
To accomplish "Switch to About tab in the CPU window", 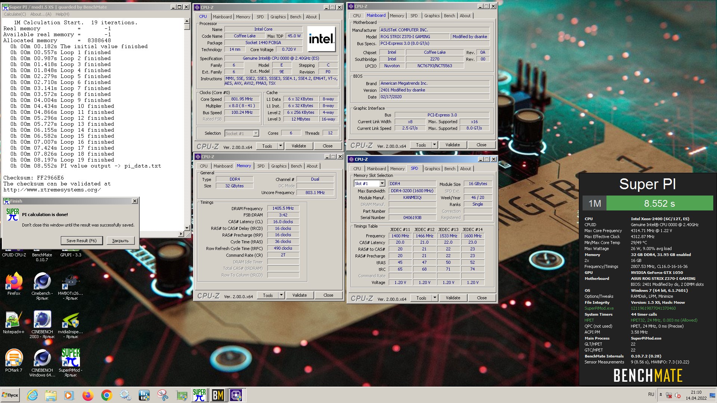I will click(311, 17).
